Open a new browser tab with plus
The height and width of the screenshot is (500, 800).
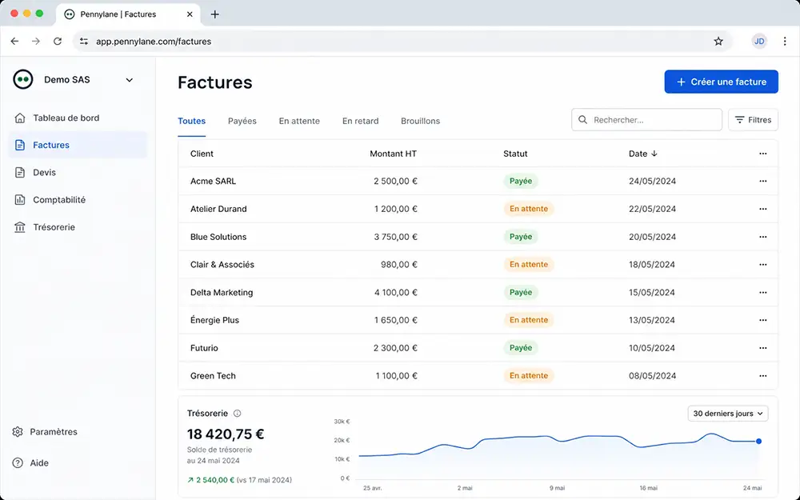click(x=214, y=14)
